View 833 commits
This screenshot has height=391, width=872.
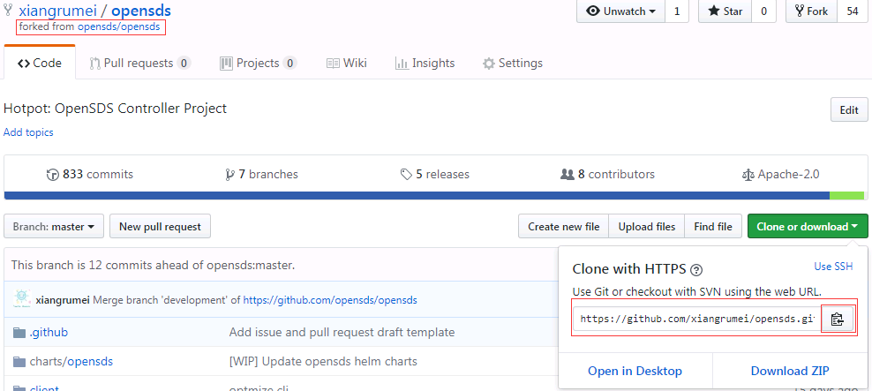[x=90, y=175]
